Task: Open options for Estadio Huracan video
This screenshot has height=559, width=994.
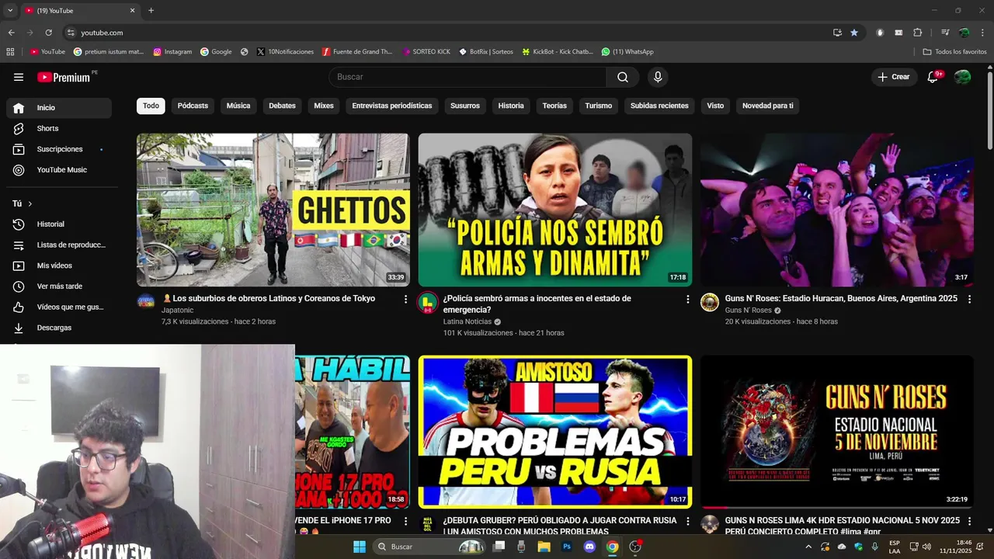Action: coord(969,299)
